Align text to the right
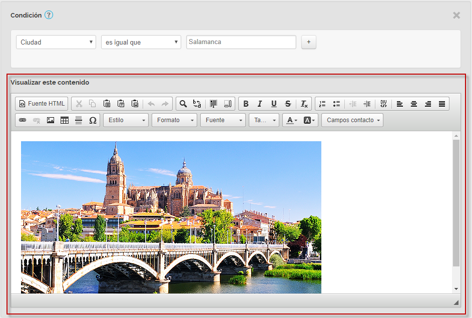Screen dimensions: 472x318 [x=428, y=104]
